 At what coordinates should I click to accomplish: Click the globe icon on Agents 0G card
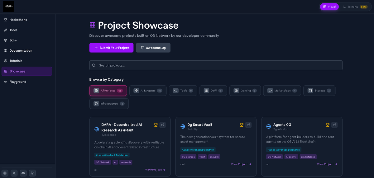tap(269, 126)
